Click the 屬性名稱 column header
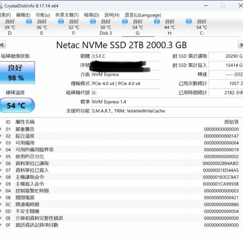This screenshot has width=243, height=243. pyautogui.click(x=25, y=122)
